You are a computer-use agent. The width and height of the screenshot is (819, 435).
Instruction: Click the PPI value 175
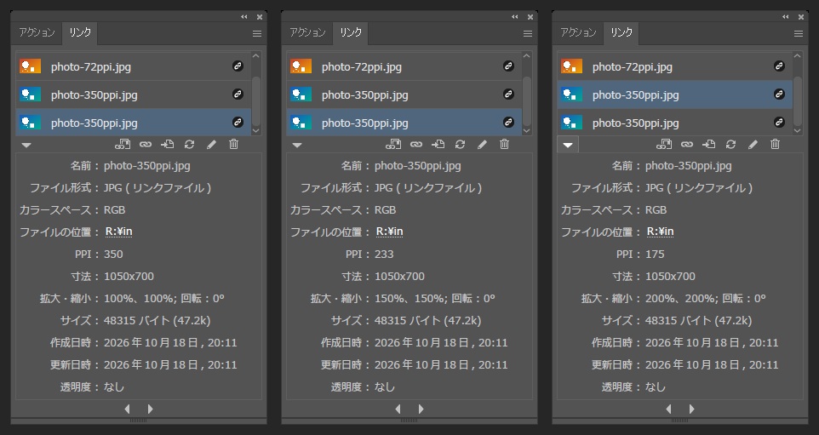(655, 255)
